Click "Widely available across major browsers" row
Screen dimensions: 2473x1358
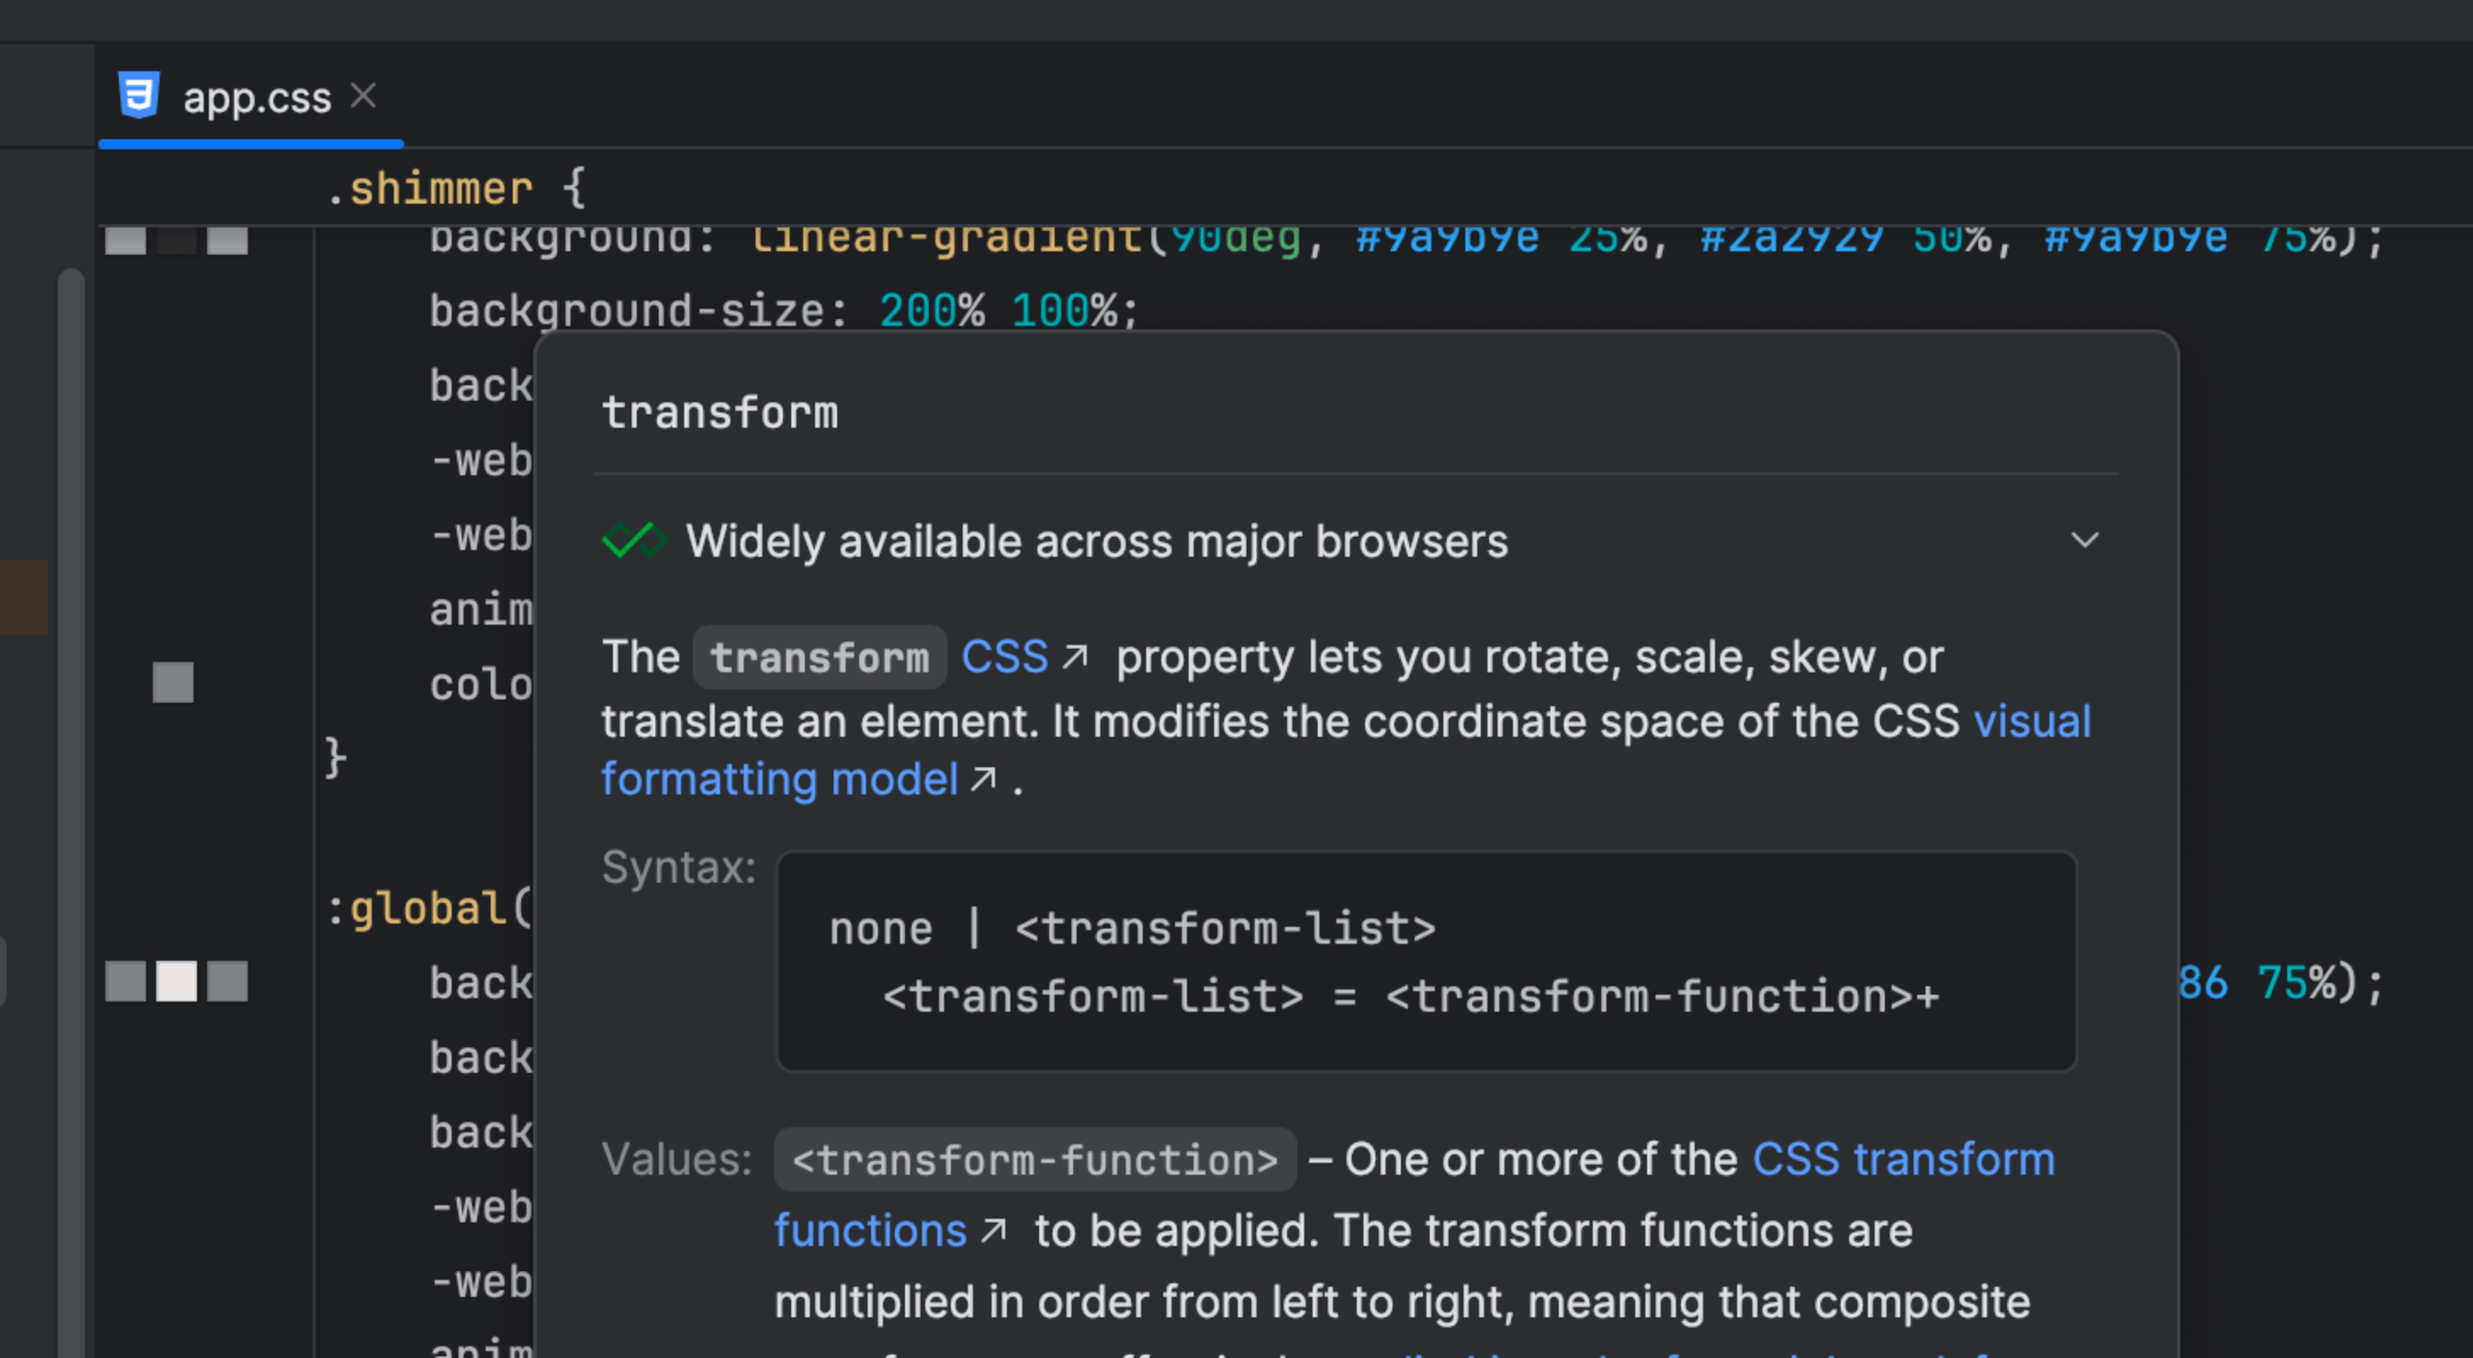tap(1096, 540)
